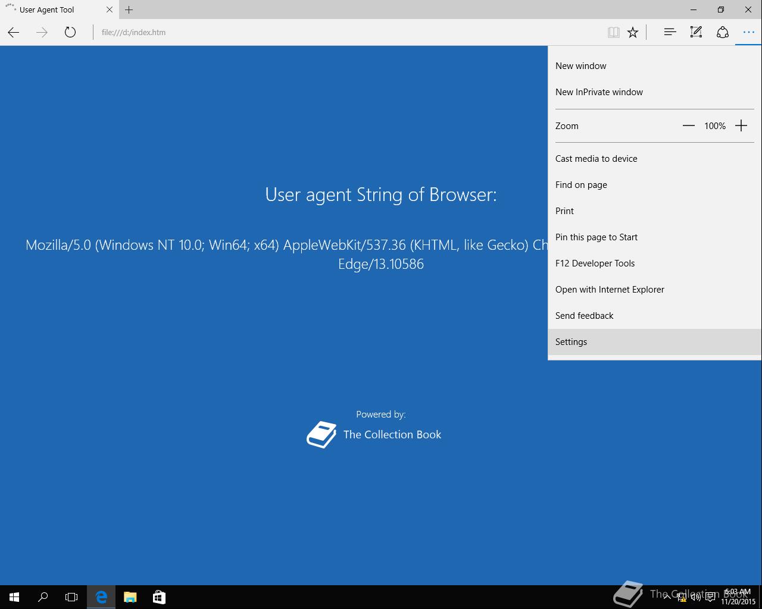Screen dimensions: 762x609
Task: Open File Explorer from taskbar
Action: pyautogui.click(x=130, y=597)
